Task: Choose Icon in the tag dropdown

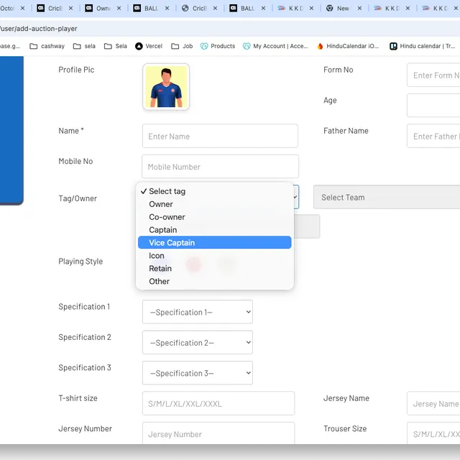Action: click(x=214, y=256)
